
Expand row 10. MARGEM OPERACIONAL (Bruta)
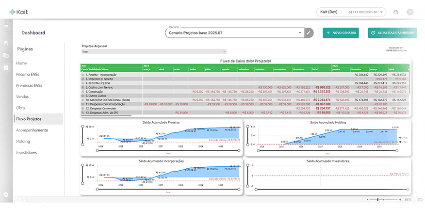tap(82, 100)
